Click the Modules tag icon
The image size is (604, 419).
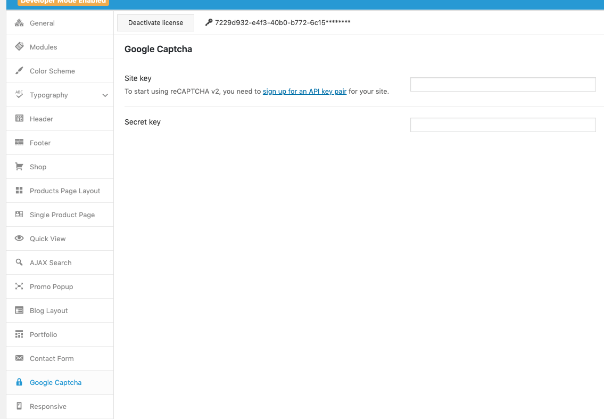(19, 47)
